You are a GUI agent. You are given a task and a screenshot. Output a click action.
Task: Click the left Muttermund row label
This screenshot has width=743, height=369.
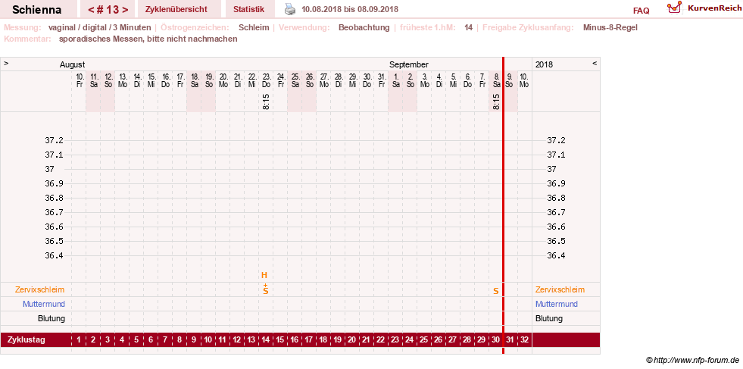[44, 304]
